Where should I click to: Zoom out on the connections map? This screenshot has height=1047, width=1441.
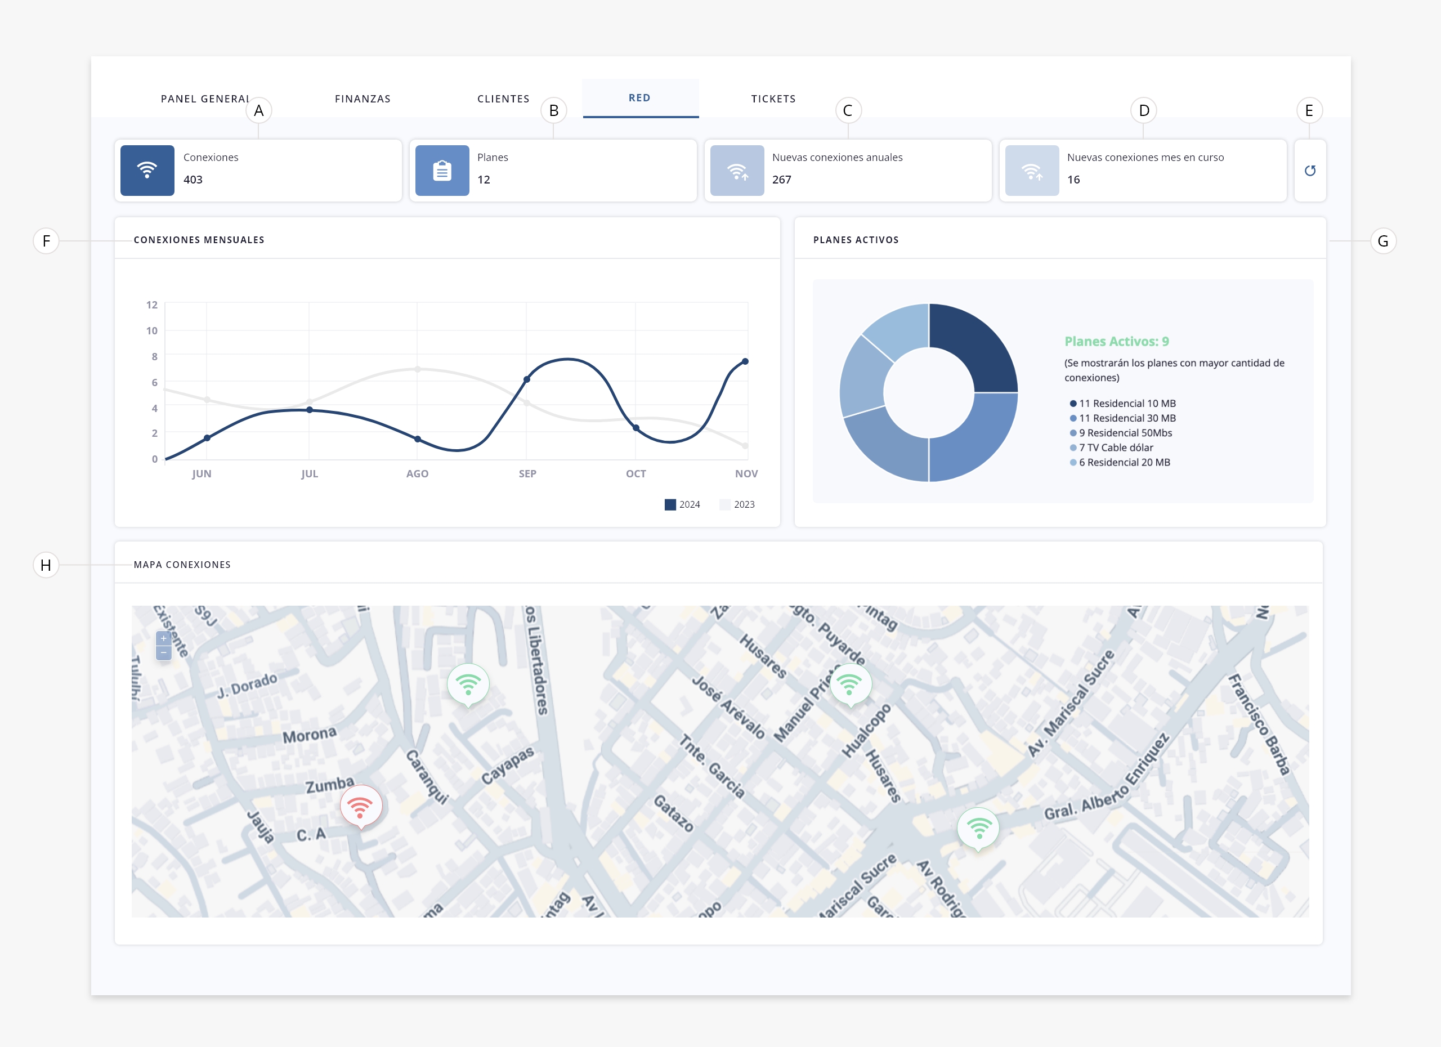click(x=163, y=653)
